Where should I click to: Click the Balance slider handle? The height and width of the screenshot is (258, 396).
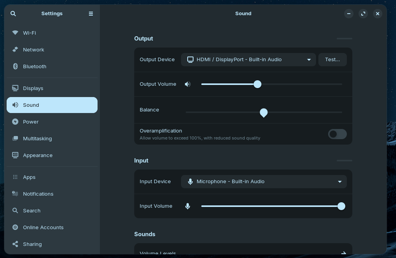(264, 113)
